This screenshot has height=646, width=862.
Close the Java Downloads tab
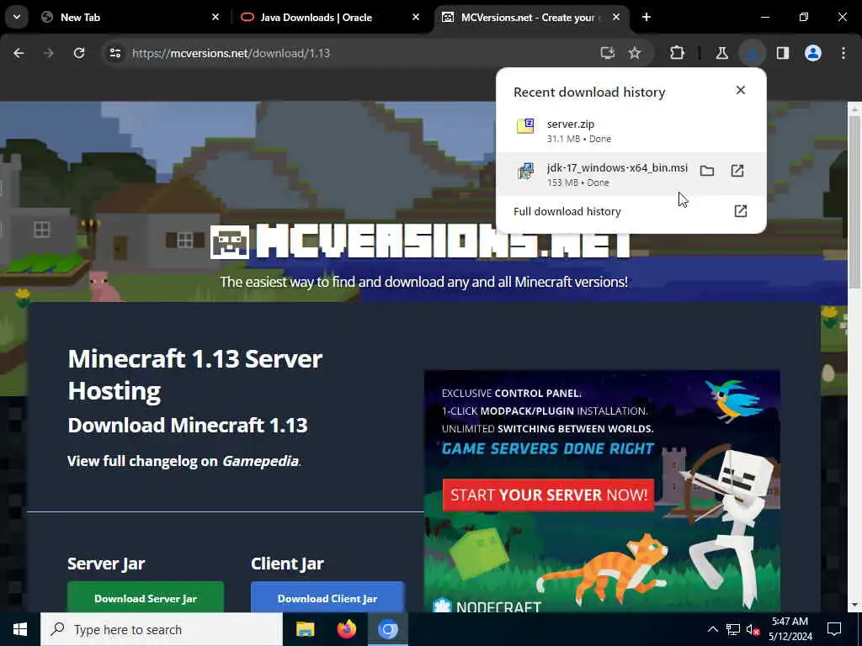416,17
